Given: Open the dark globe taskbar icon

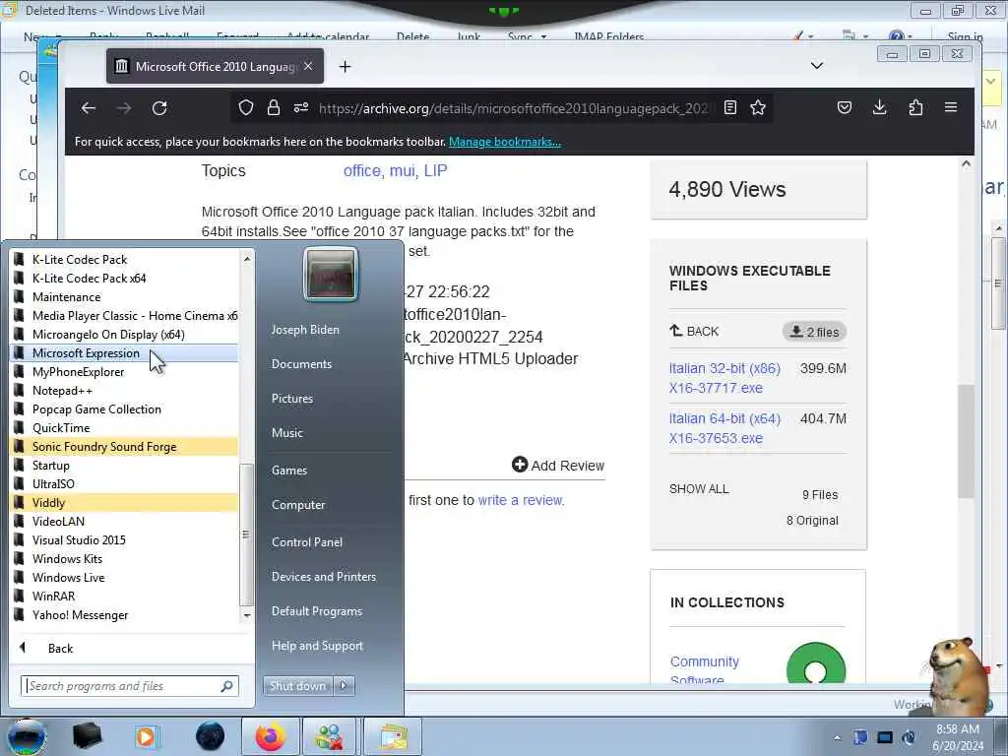Looking at the screenshot, I should pyautogui.click(x=211, y=736).
